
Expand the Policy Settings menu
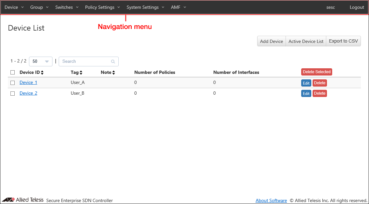(102, 7)
